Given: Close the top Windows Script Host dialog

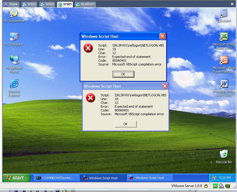Looking at the screenshot, I should 162,36.
